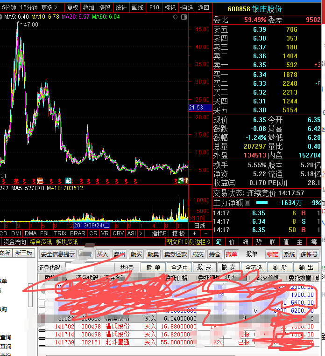Remove stock via -自选 button

(187, 8)
